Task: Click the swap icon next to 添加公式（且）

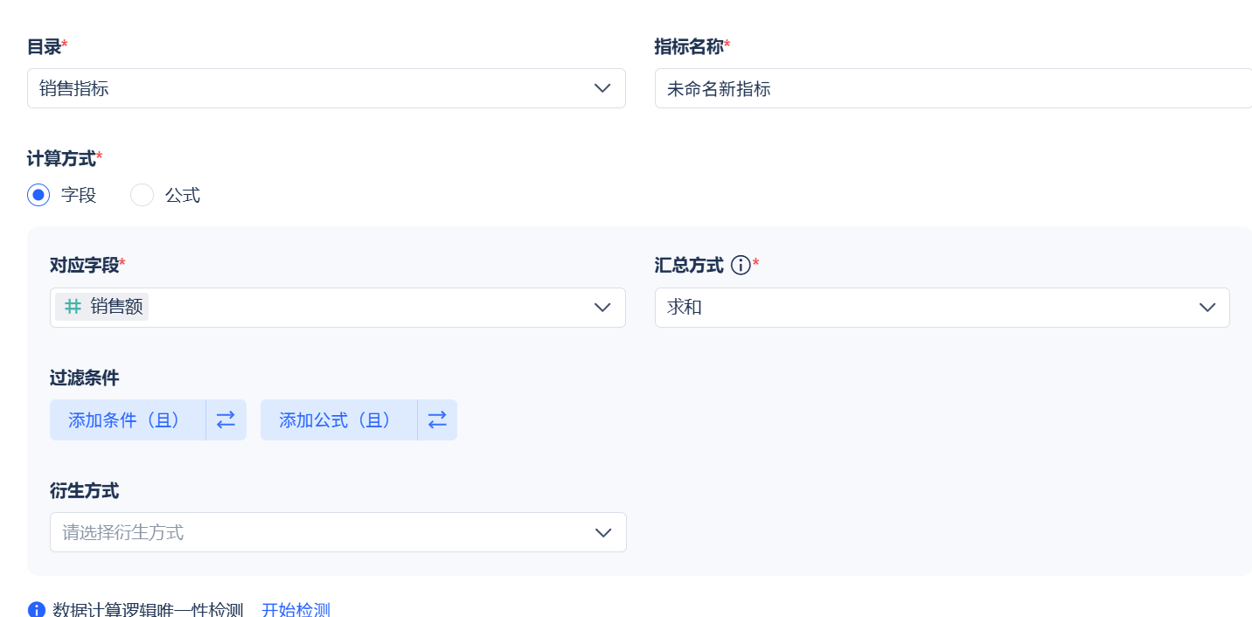Action: [437, 420]
